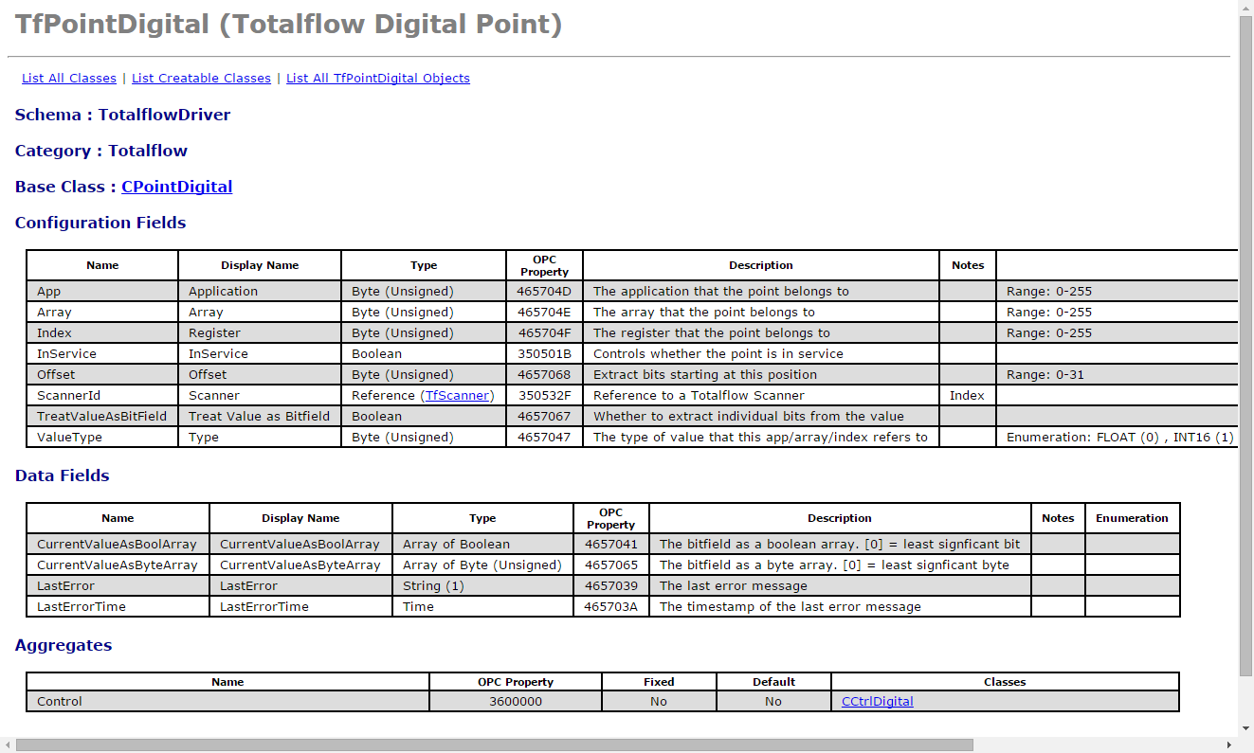The height and width of the screenshot is (753, 1254).
Task: Select the ScannerId row in Configuration Fields
Action: coord(102,395)
